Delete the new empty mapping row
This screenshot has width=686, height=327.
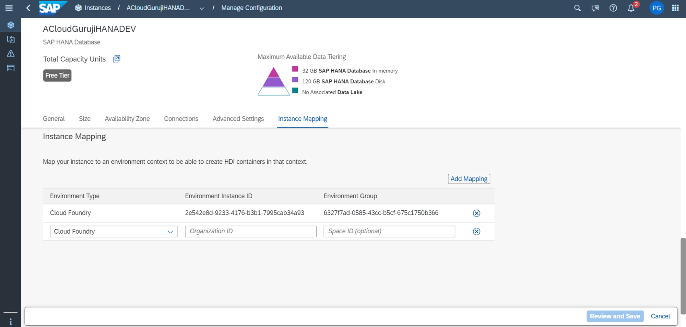point(476,232)
